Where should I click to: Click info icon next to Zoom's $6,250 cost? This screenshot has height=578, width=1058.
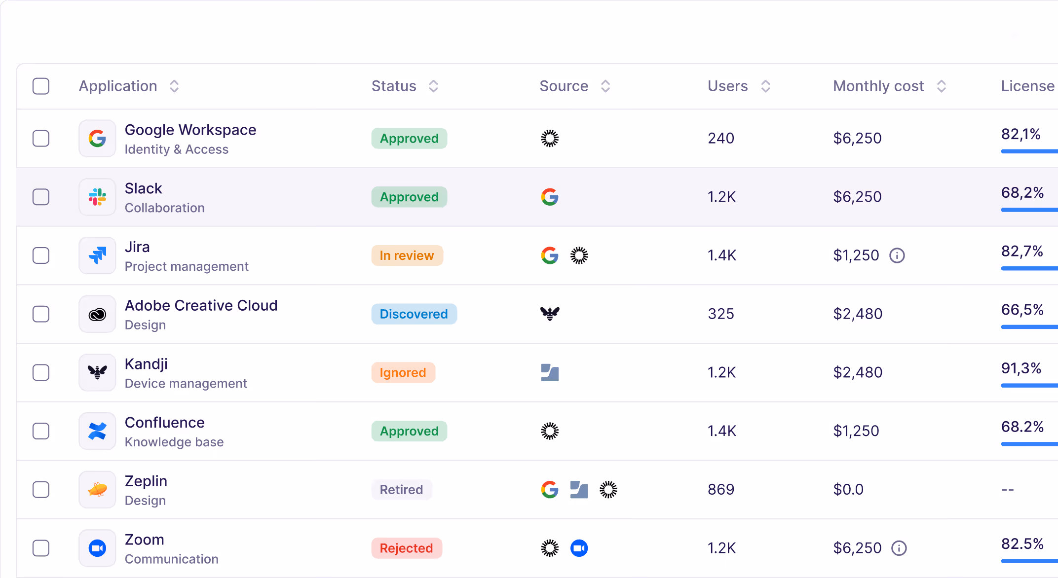point(899,548)
